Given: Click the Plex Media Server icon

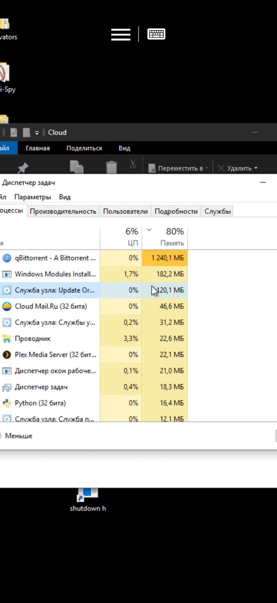Looking at the screenshot, I should [7, 354].
